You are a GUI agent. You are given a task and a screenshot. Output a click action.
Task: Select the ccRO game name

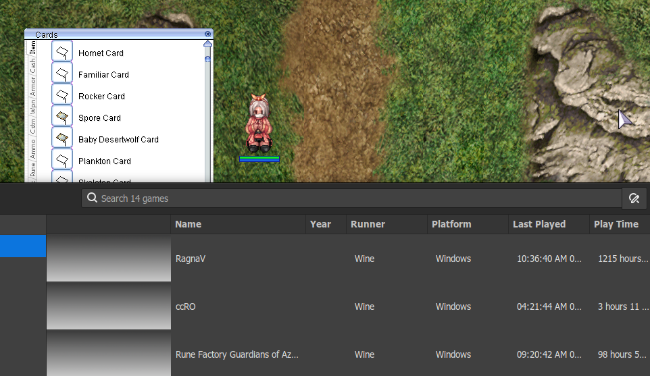coord(185,307)
